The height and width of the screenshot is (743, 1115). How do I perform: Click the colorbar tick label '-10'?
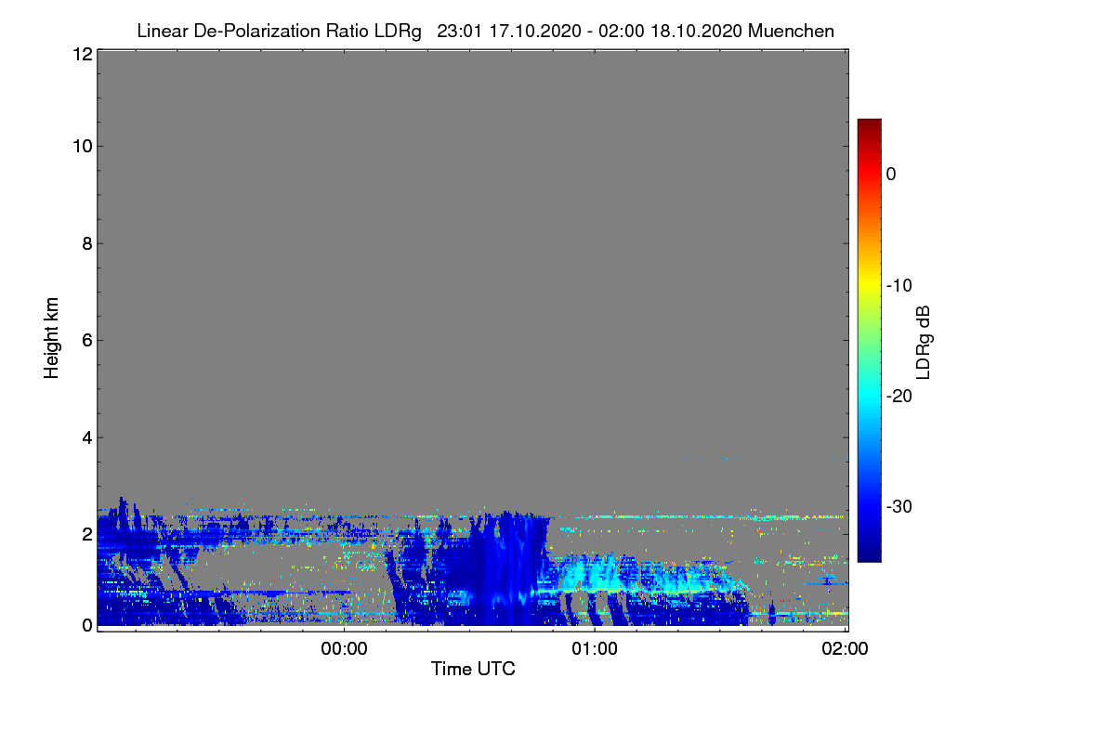coord(899,285)
